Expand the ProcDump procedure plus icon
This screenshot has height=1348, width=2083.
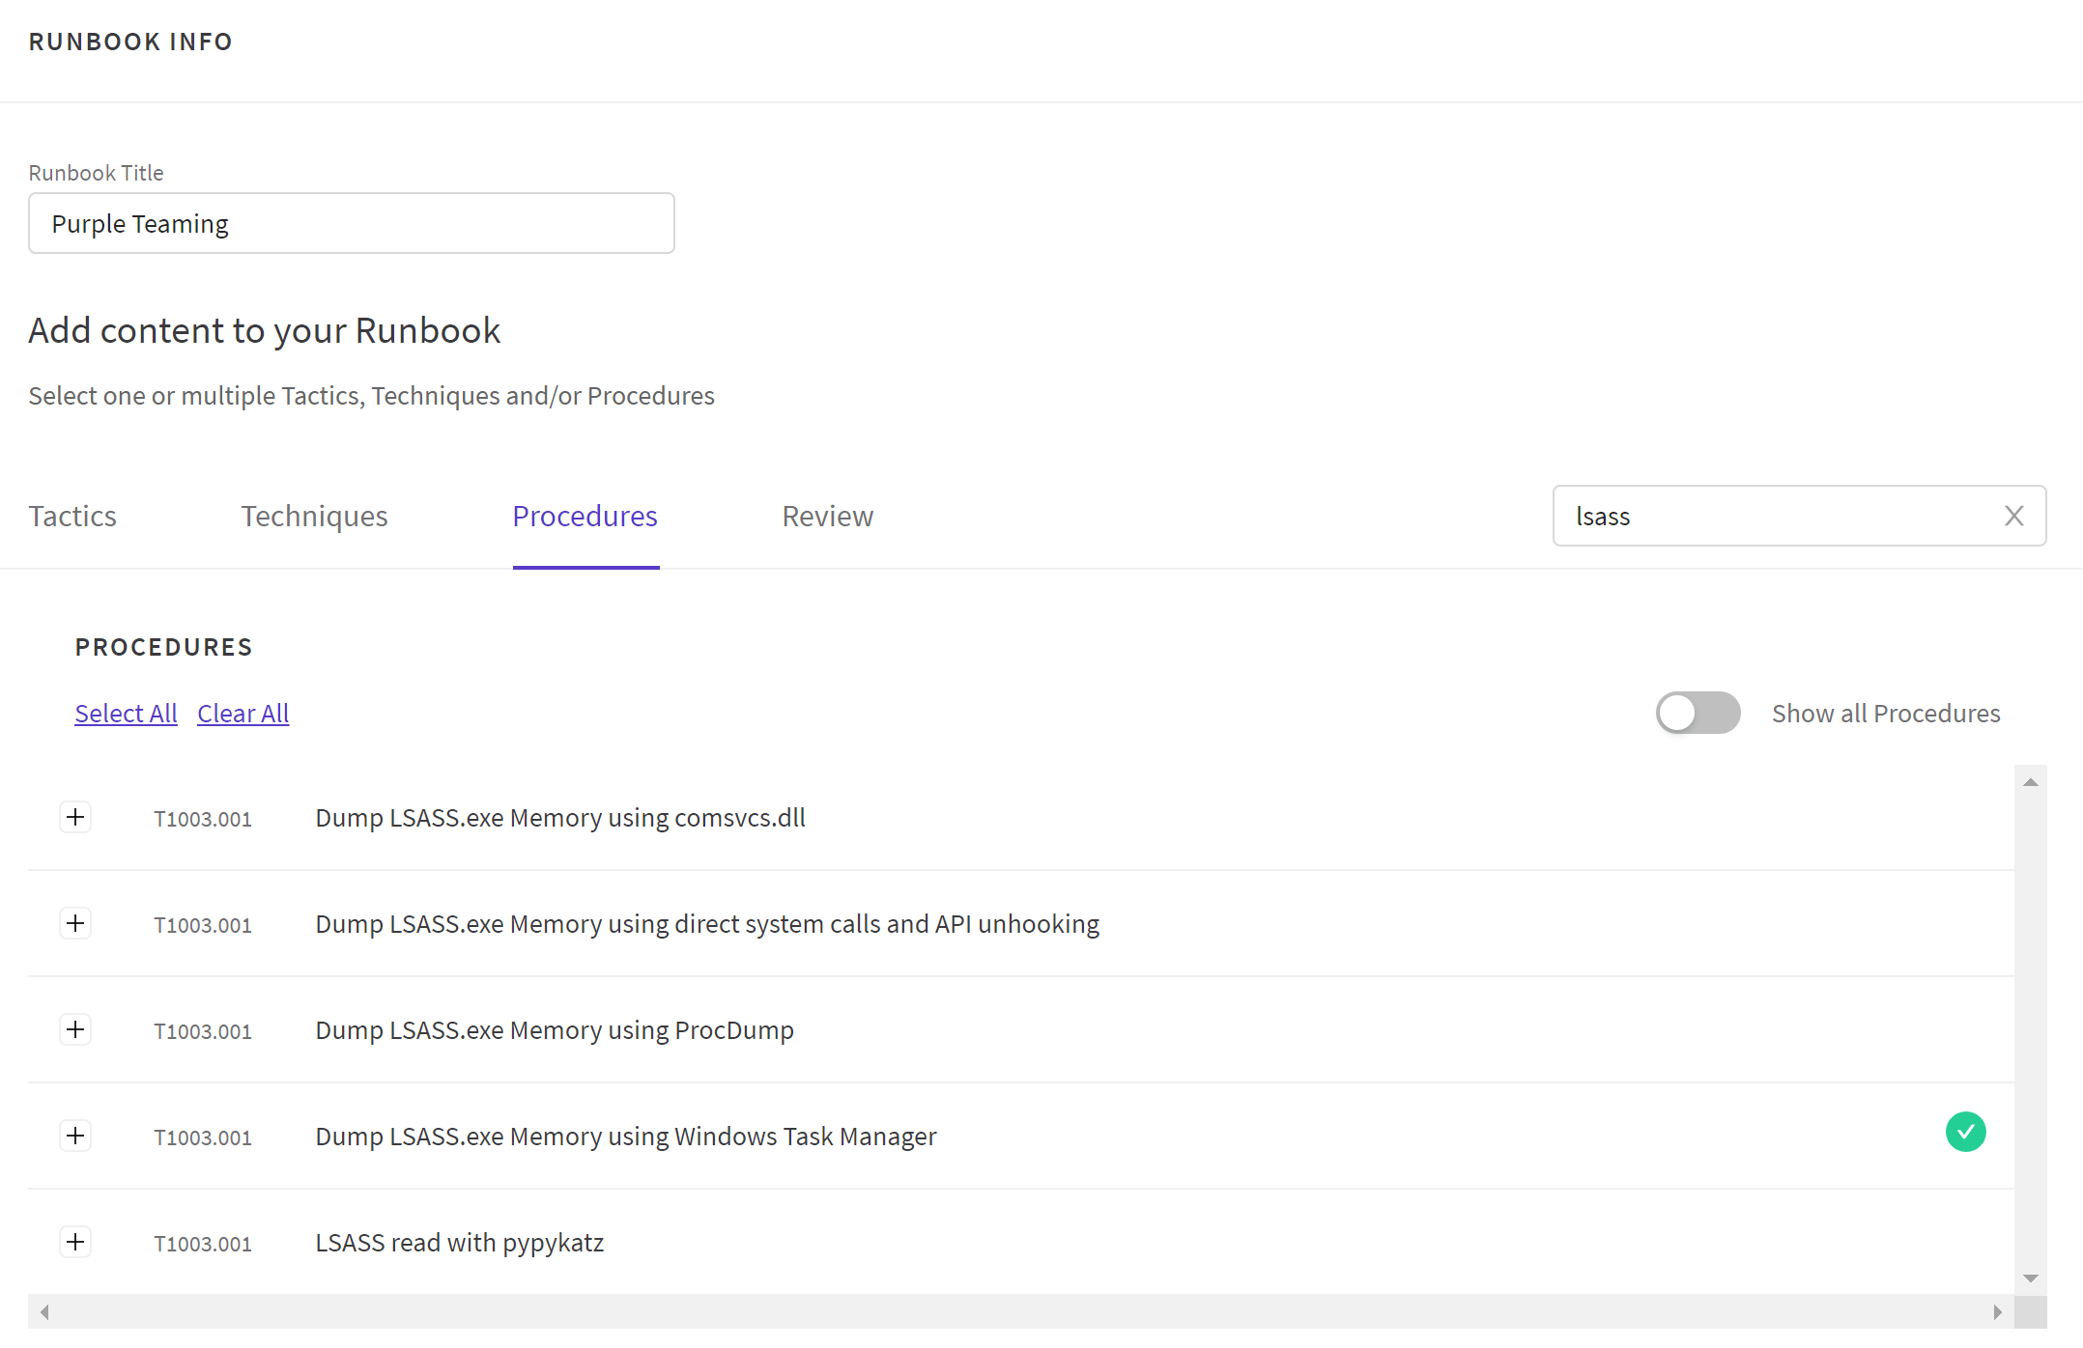75,1029
